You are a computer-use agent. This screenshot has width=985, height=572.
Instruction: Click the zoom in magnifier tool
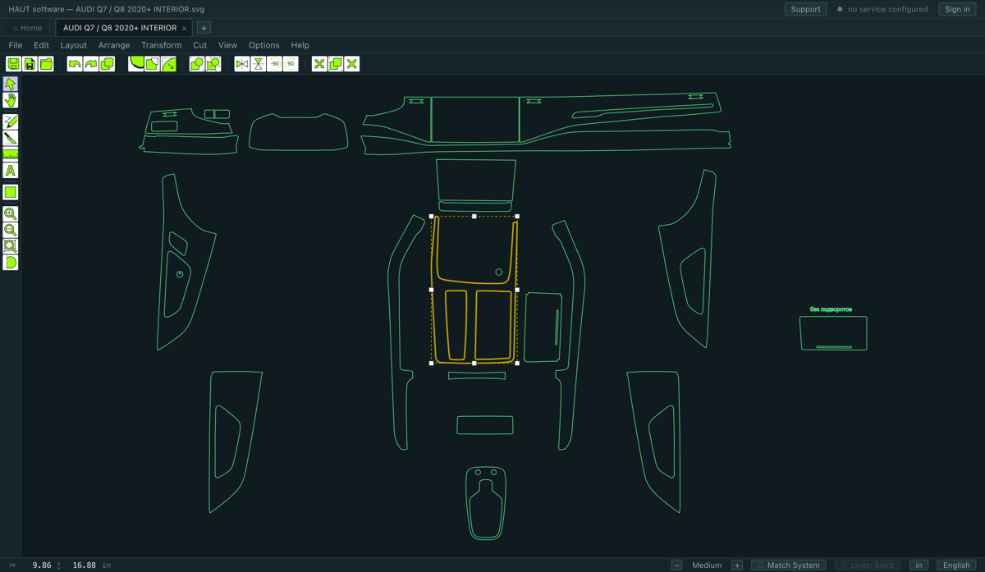(11, 213)
